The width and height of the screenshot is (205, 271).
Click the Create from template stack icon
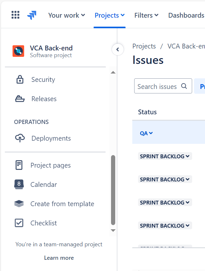(19, 204)
